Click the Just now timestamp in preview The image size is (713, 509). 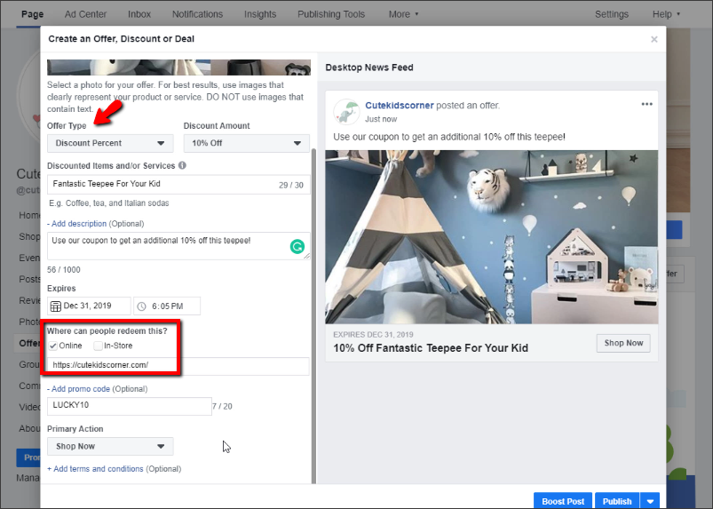click(x=381, y=119)
